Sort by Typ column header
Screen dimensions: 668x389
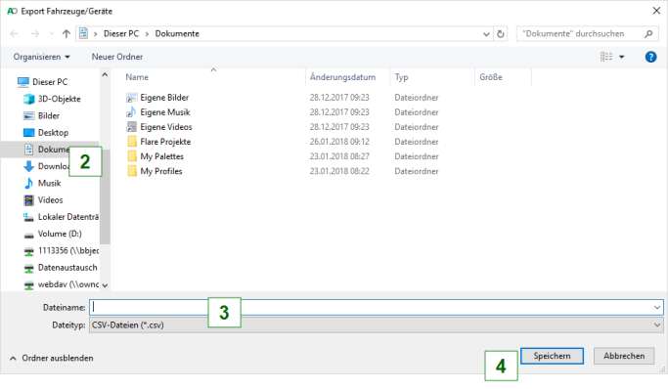pos(401,77)
